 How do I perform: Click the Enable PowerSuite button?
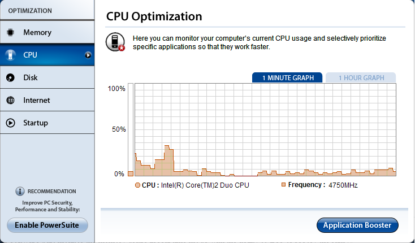pos(47,225)
